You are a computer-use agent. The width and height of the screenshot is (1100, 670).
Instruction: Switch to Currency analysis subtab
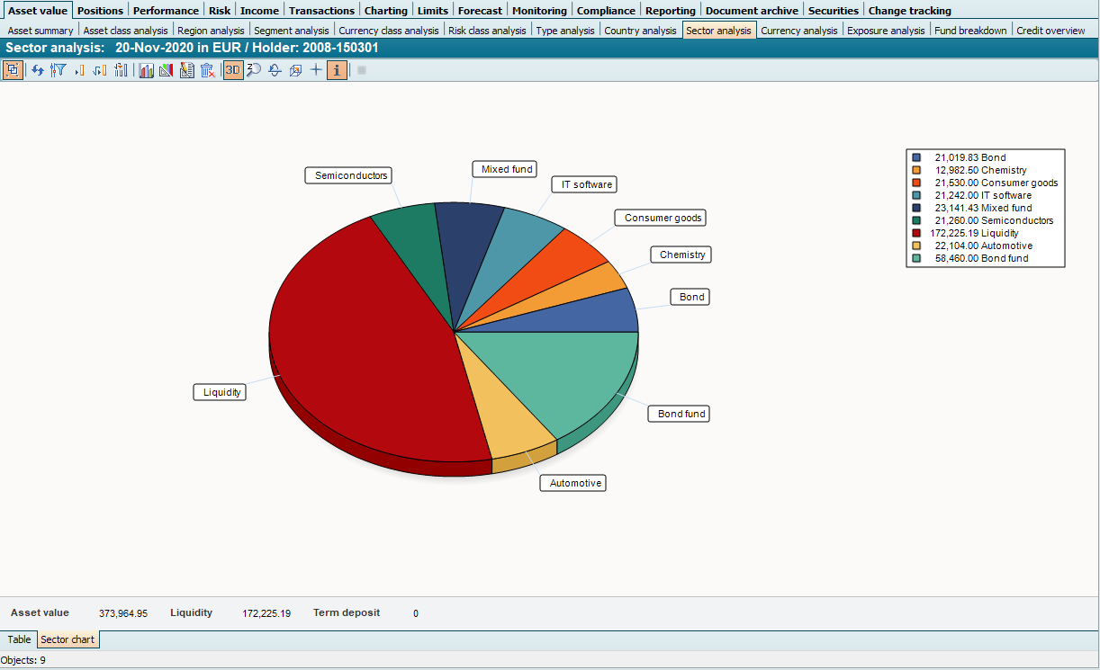pyautogui.click(x=798, y=31)
